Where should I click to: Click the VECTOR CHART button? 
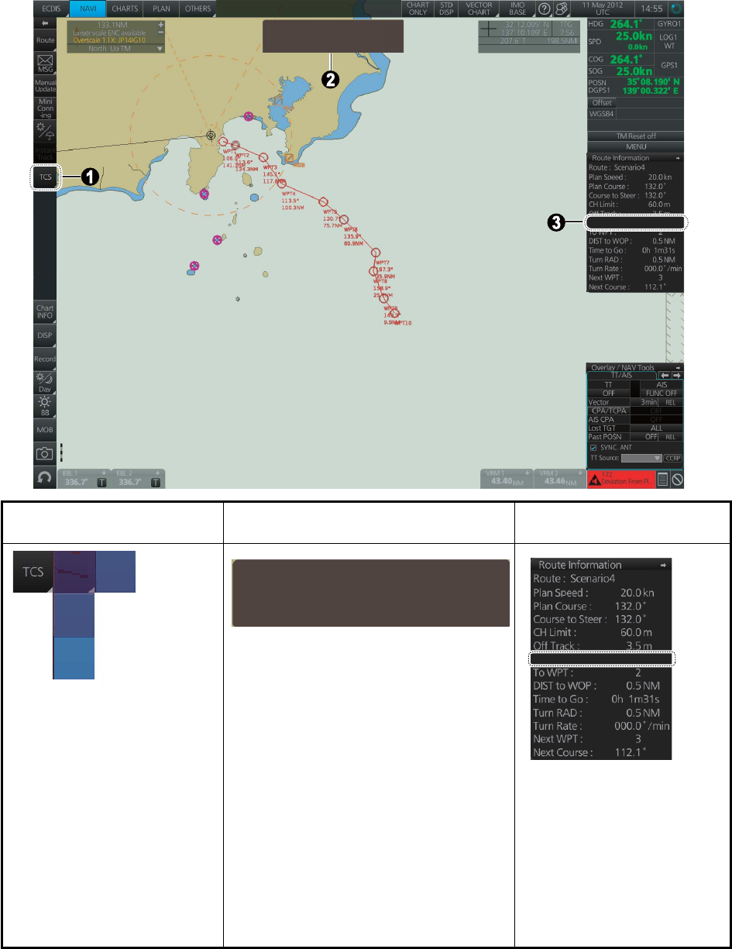coord(479,9)
